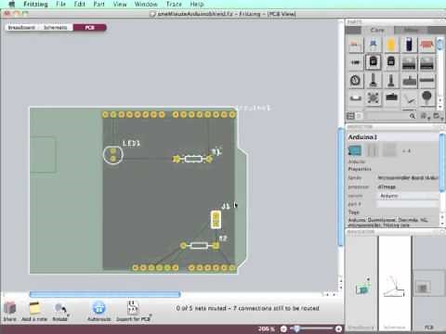Viewport: 446px width, 334px height.
Task: Open the Edit menu
Action: [x=79, y=4]
